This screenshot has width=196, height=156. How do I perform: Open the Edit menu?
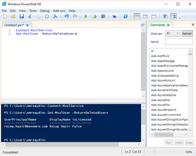[x=13, y=11]
